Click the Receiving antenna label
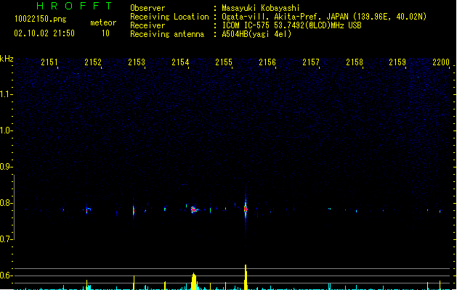Screen dimensions: 457x290 [167, 34]
